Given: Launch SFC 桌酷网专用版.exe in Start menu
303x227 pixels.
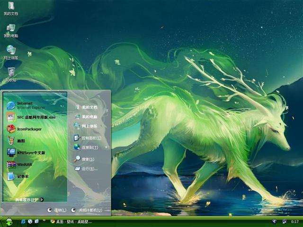Looking at the screenshot, I should [31, 117].
